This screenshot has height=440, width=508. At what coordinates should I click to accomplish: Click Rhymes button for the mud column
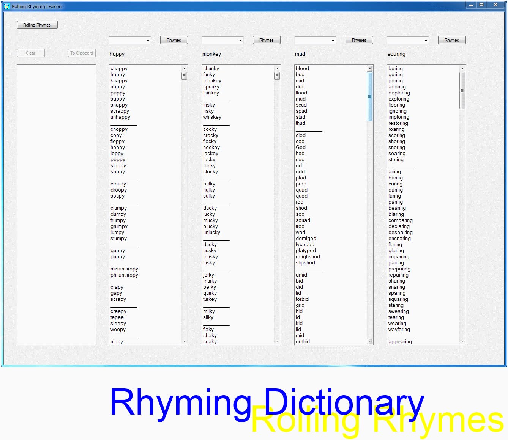pos(359,40)
